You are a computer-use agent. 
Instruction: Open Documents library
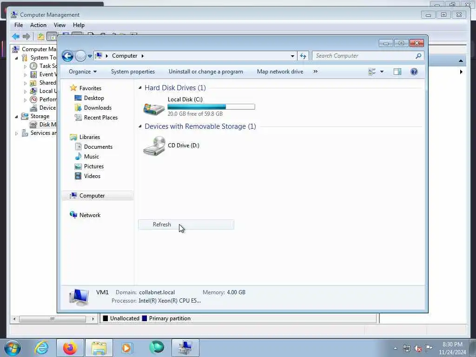pos(98,146)
